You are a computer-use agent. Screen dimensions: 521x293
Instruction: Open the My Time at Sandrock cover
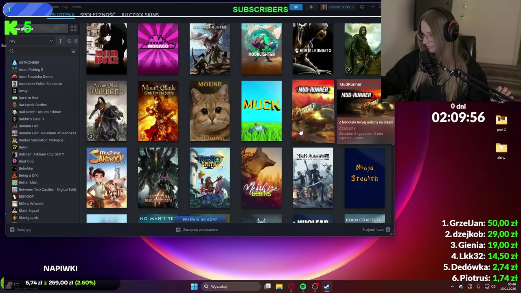point(107,178)
